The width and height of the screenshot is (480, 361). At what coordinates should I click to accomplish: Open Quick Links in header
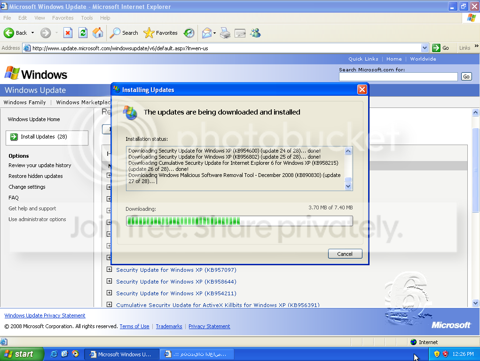pos(363,59)
